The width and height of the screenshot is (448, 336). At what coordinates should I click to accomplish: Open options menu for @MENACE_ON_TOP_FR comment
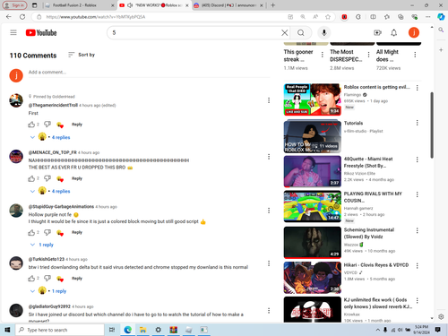(x=269, y=157)
